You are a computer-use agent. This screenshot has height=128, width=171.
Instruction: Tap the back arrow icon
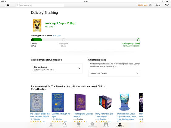tap(8, 5)
